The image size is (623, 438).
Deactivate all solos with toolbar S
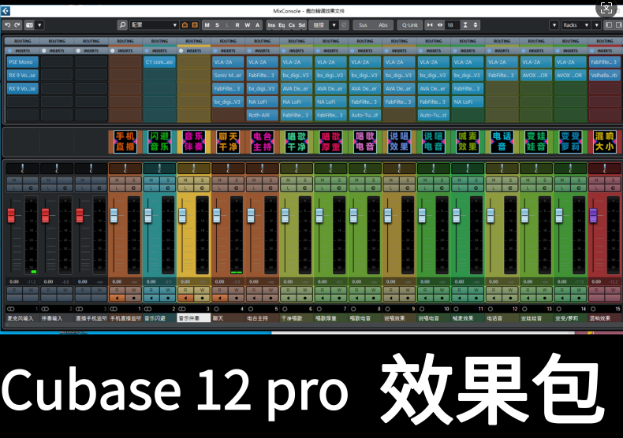tap(217, 25)
